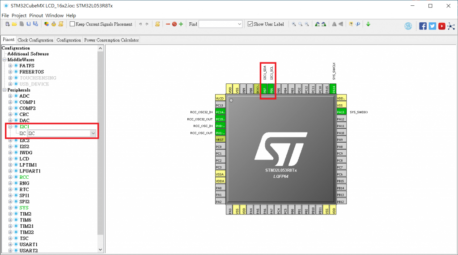
Task: Click the red circle icon between minus and plus
Action: pyautogui.click(x=174, y=24)
